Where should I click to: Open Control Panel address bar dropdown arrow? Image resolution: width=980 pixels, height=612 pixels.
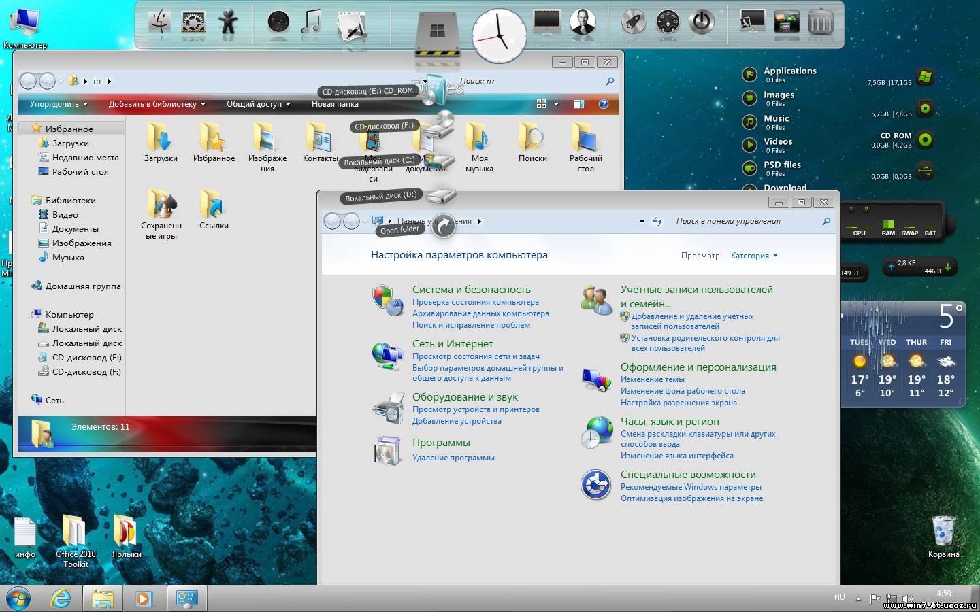pos(641,222)
